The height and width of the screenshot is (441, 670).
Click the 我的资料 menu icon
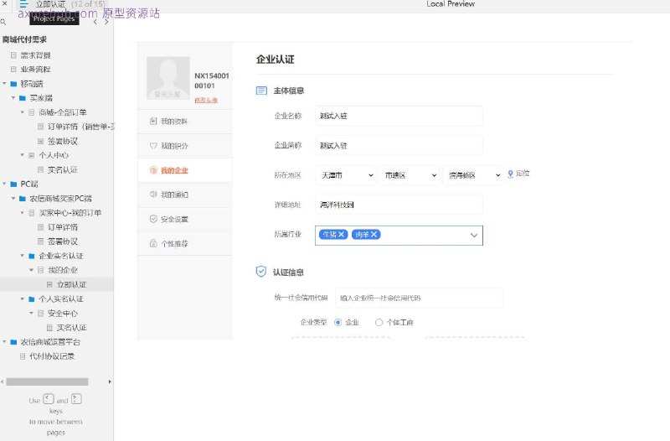(153, 122)
